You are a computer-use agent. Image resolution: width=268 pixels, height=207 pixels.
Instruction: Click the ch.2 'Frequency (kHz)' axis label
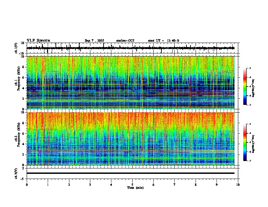pos(19,135)
